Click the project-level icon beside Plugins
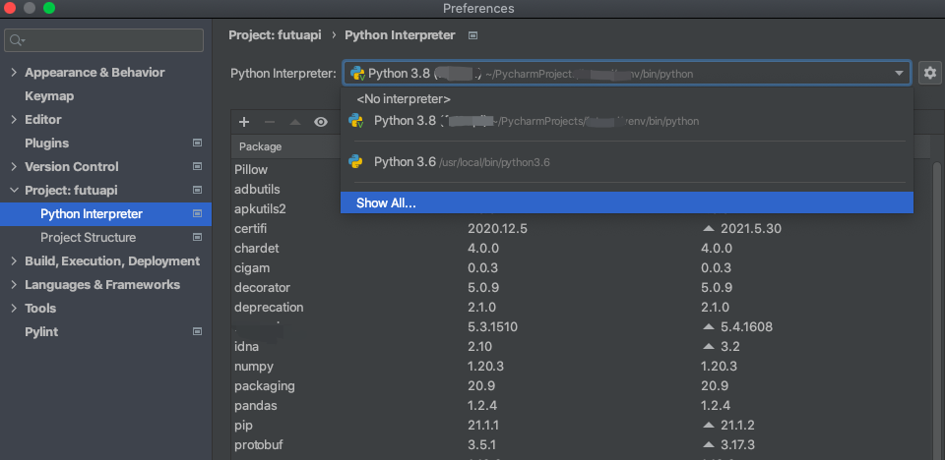The image size is (945, 460). (197, 144)
